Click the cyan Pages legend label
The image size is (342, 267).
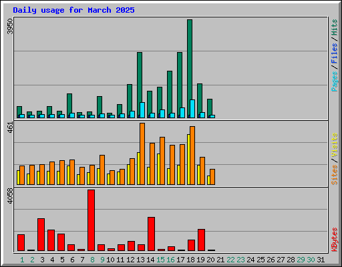click(335, 81)
